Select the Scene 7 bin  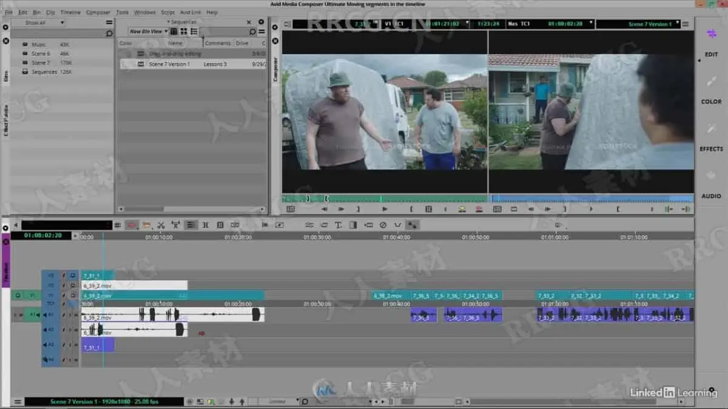click(x=41, y=63)
